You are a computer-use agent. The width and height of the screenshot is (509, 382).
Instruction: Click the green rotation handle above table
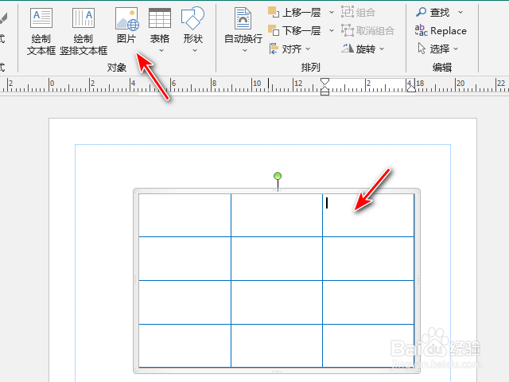point(278,176)
